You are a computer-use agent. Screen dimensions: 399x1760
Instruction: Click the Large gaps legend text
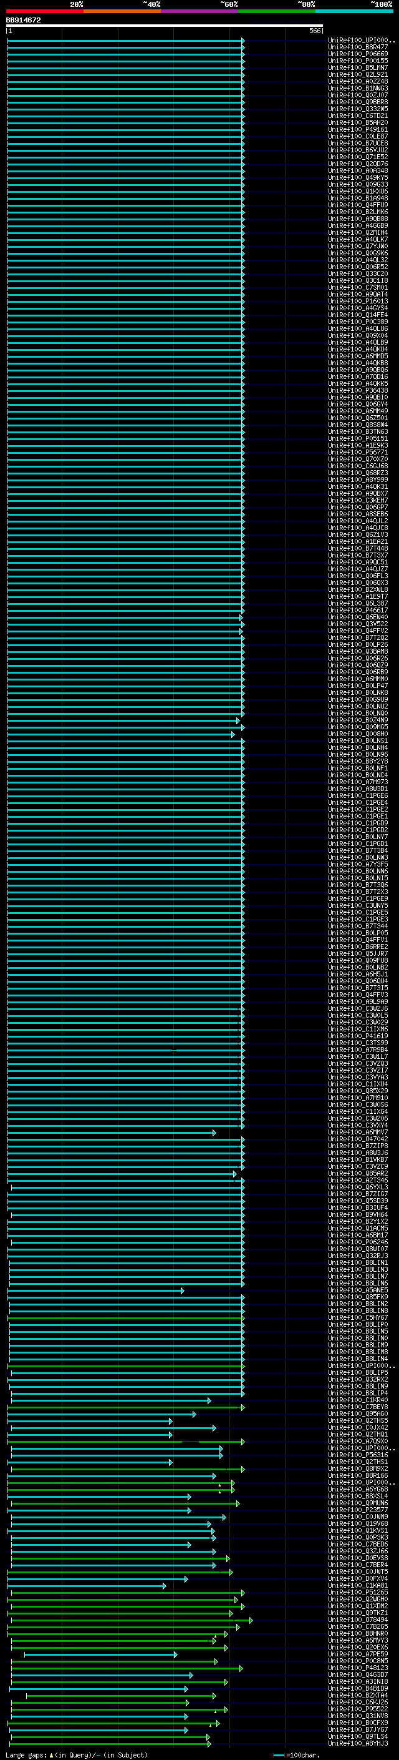coord(77,1754)
